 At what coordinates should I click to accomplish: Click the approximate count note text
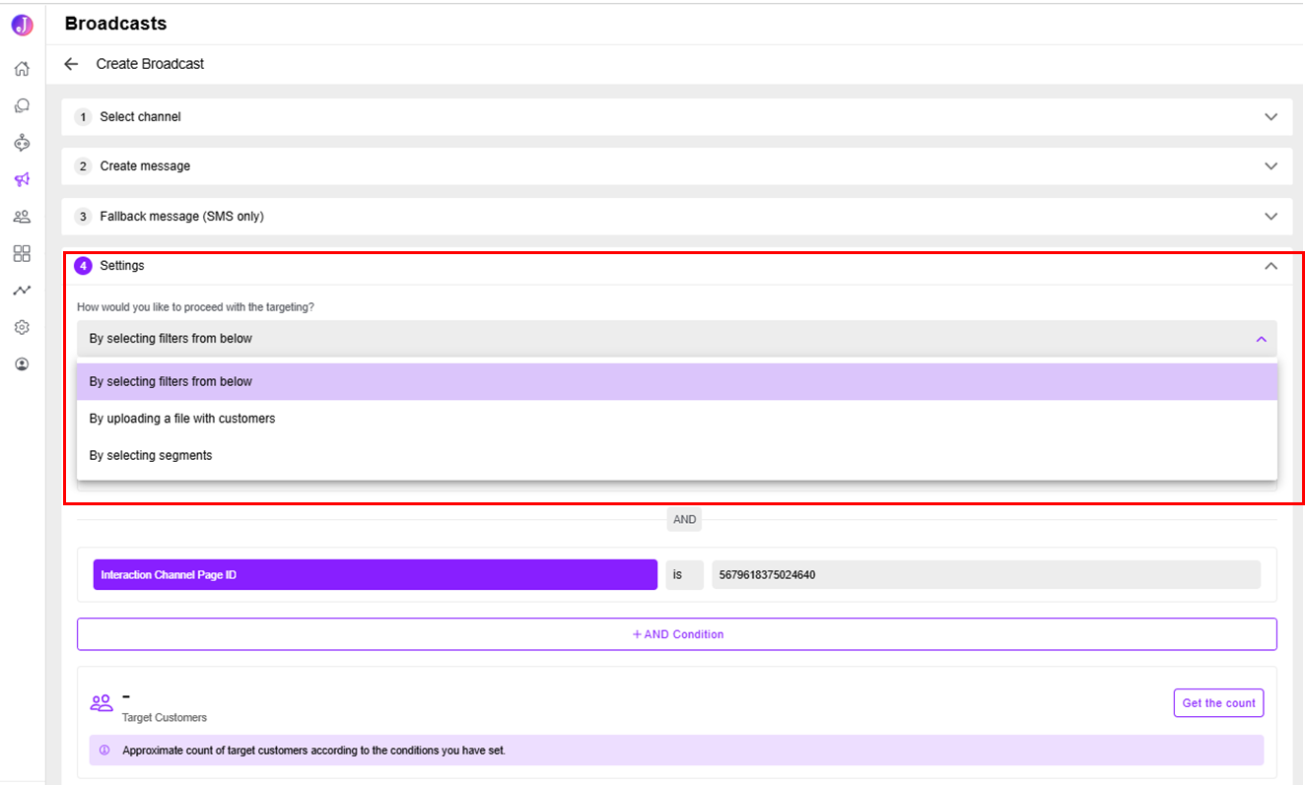[313, 751]
